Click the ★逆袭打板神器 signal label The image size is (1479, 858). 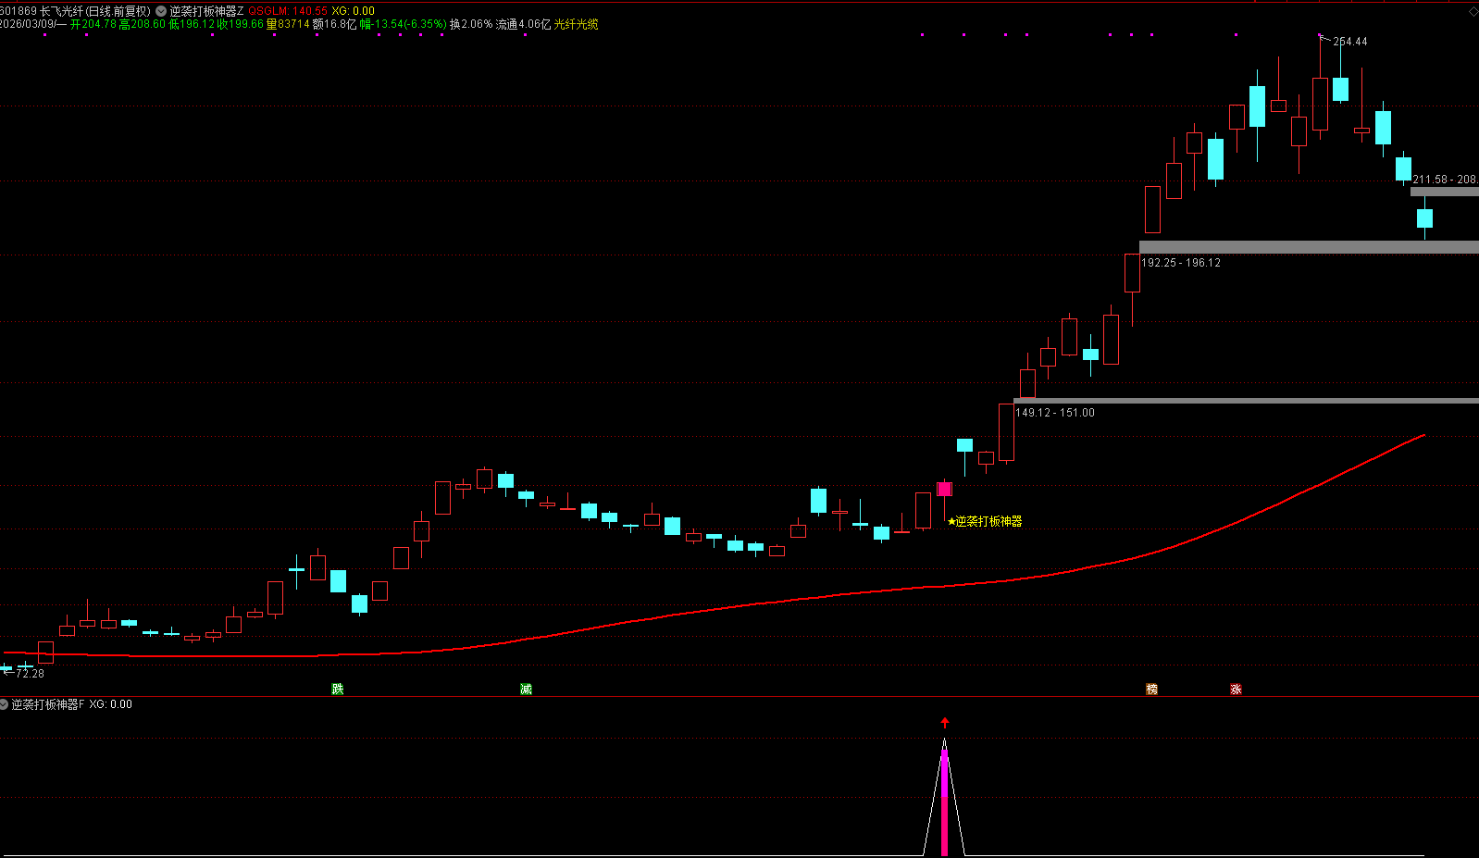click(x=985, y=521)
